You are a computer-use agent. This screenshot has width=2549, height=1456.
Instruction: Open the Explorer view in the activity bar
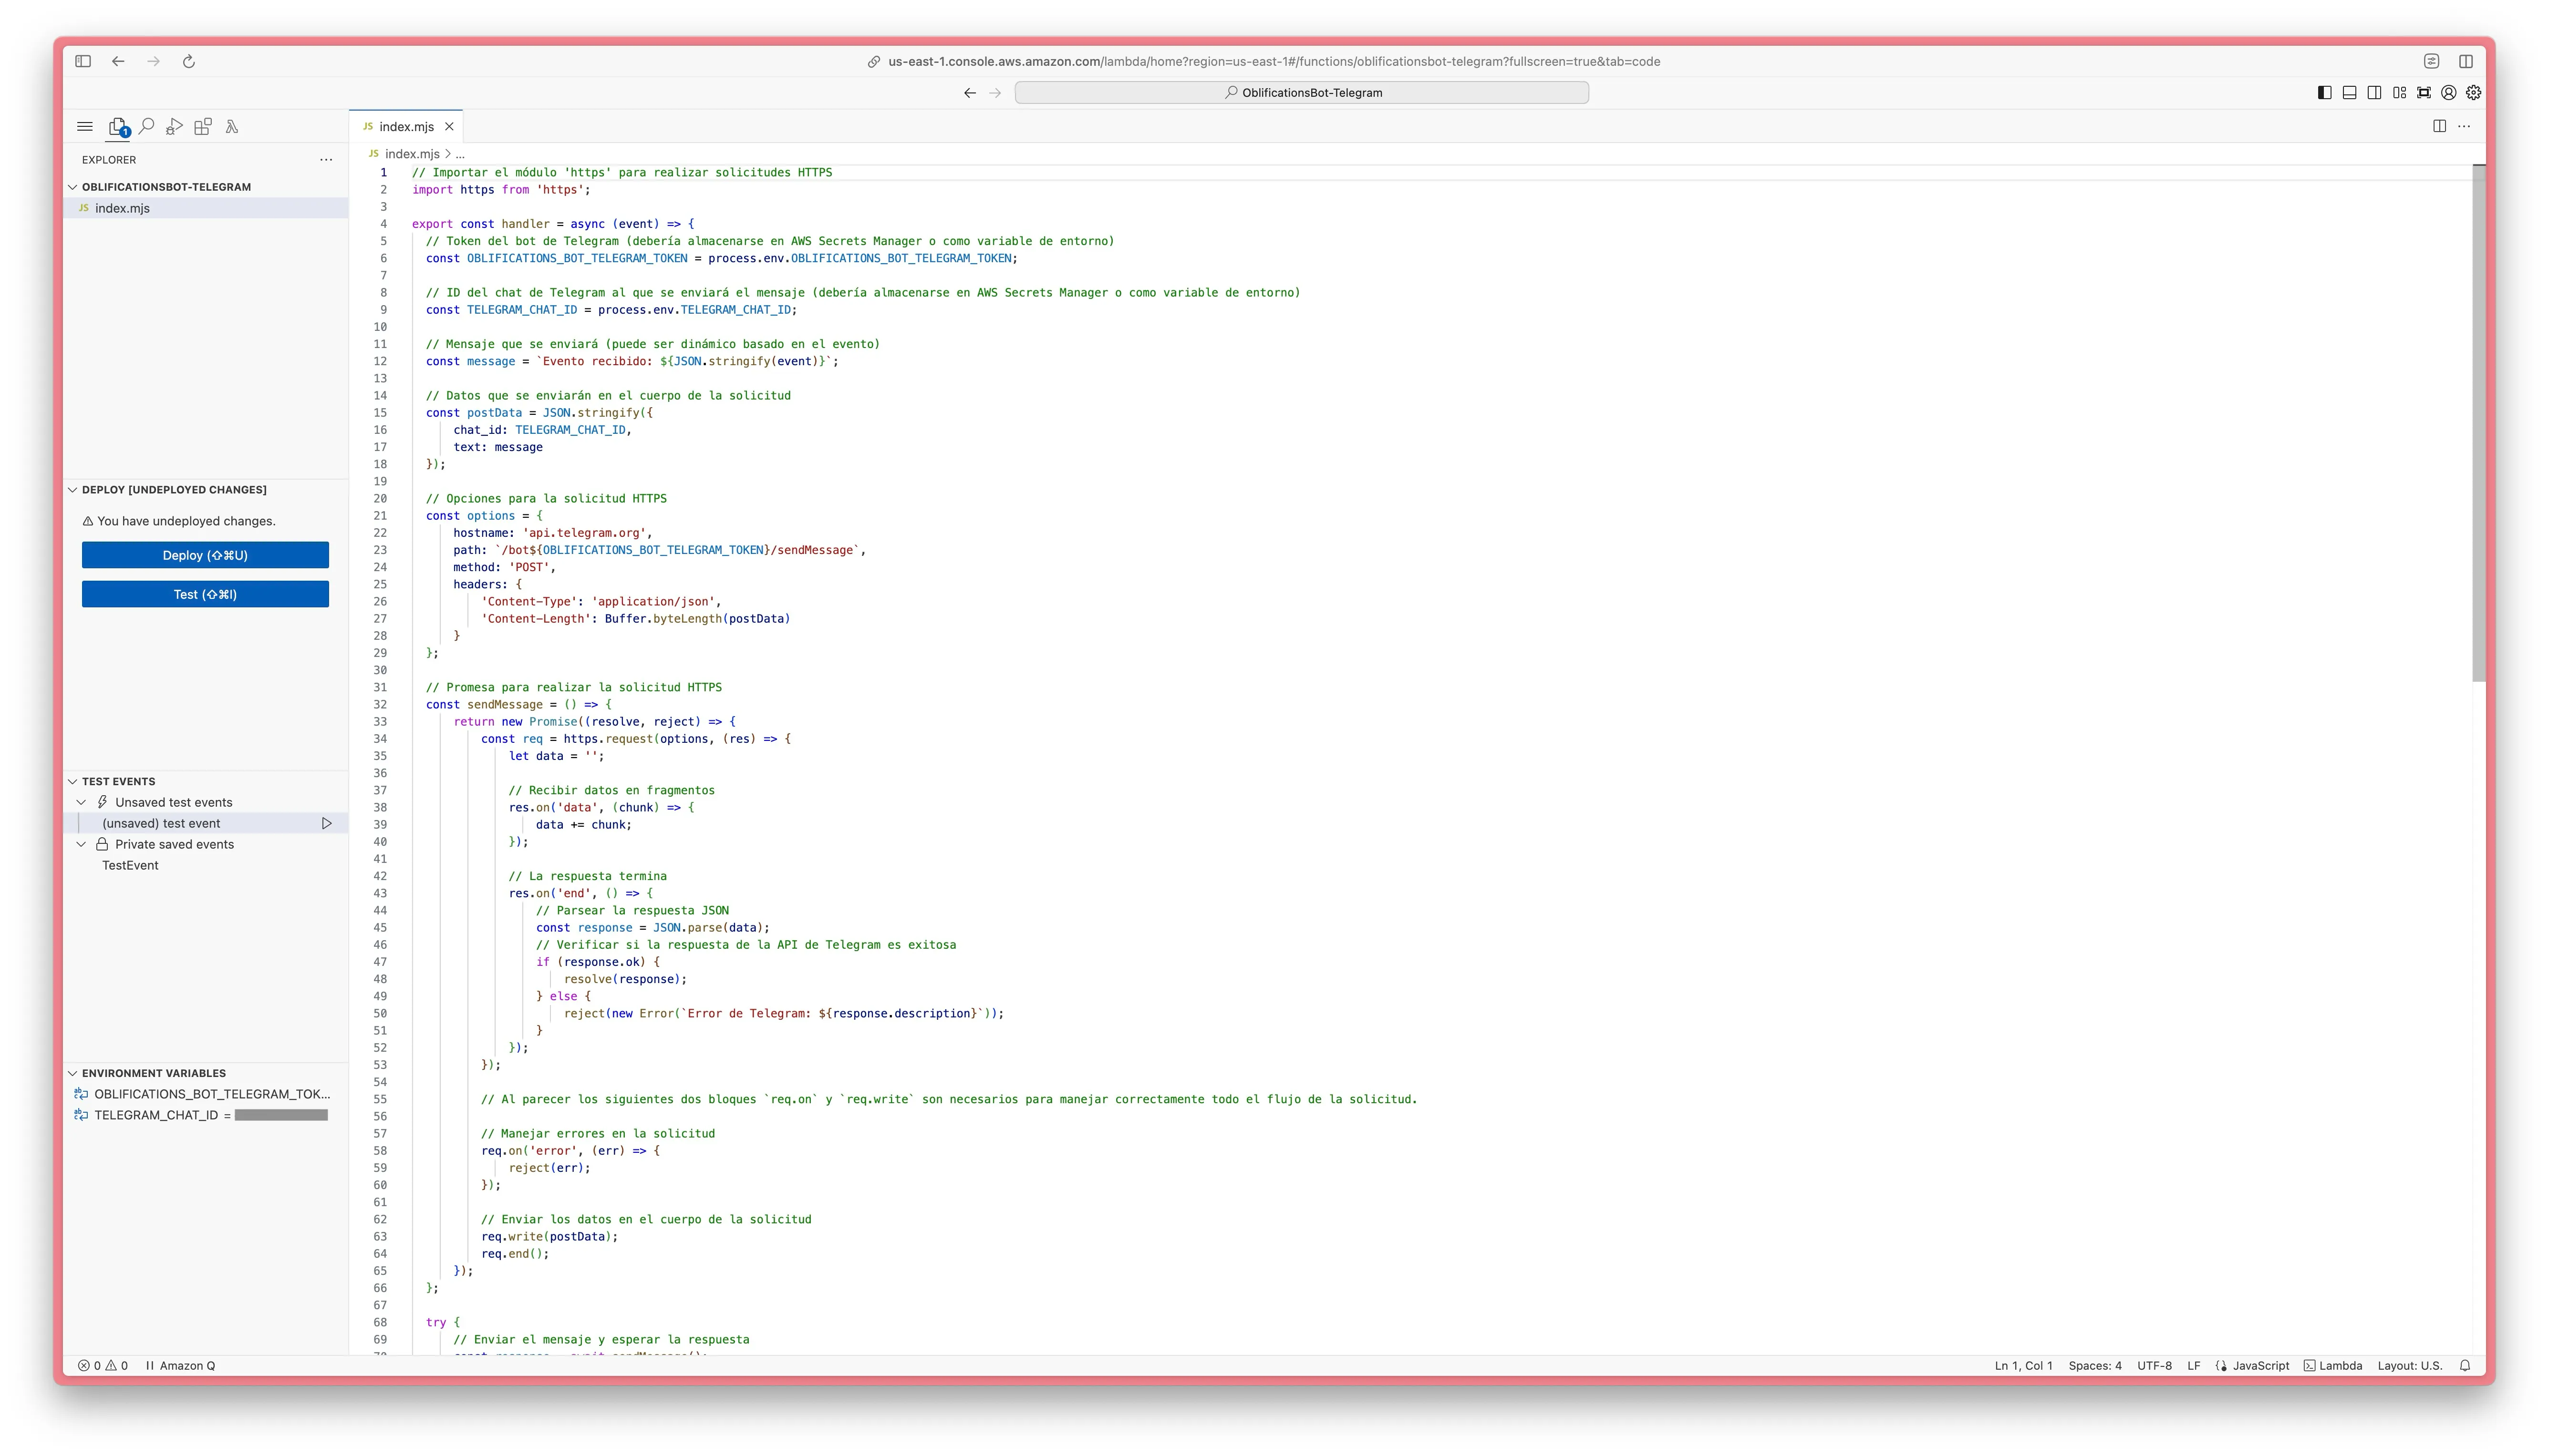[x=118, y=127]
